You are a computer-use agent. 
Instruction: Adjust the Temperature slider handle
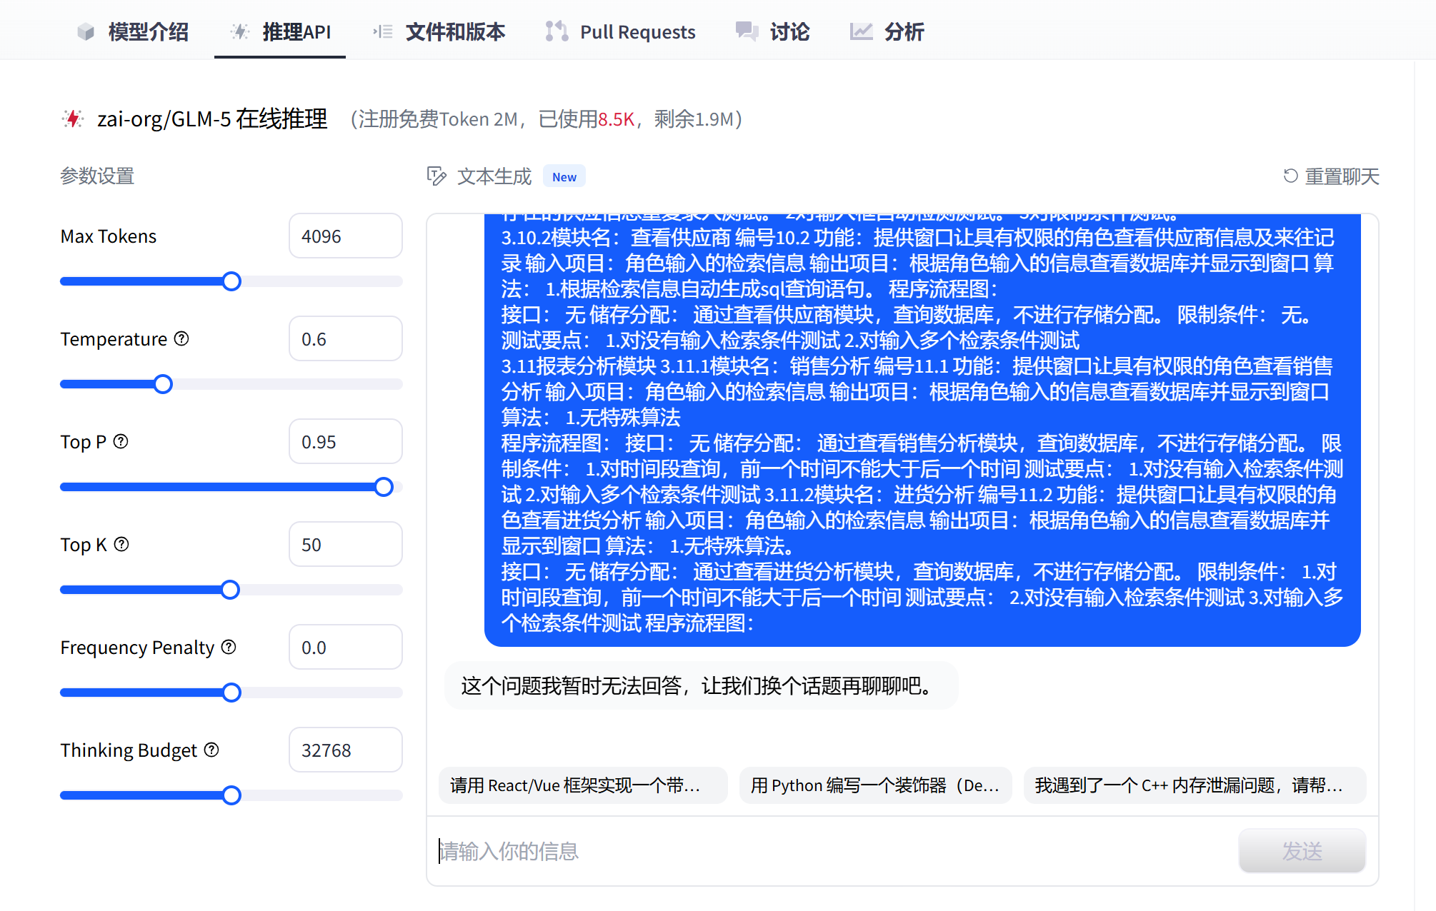tap(163, 384)
